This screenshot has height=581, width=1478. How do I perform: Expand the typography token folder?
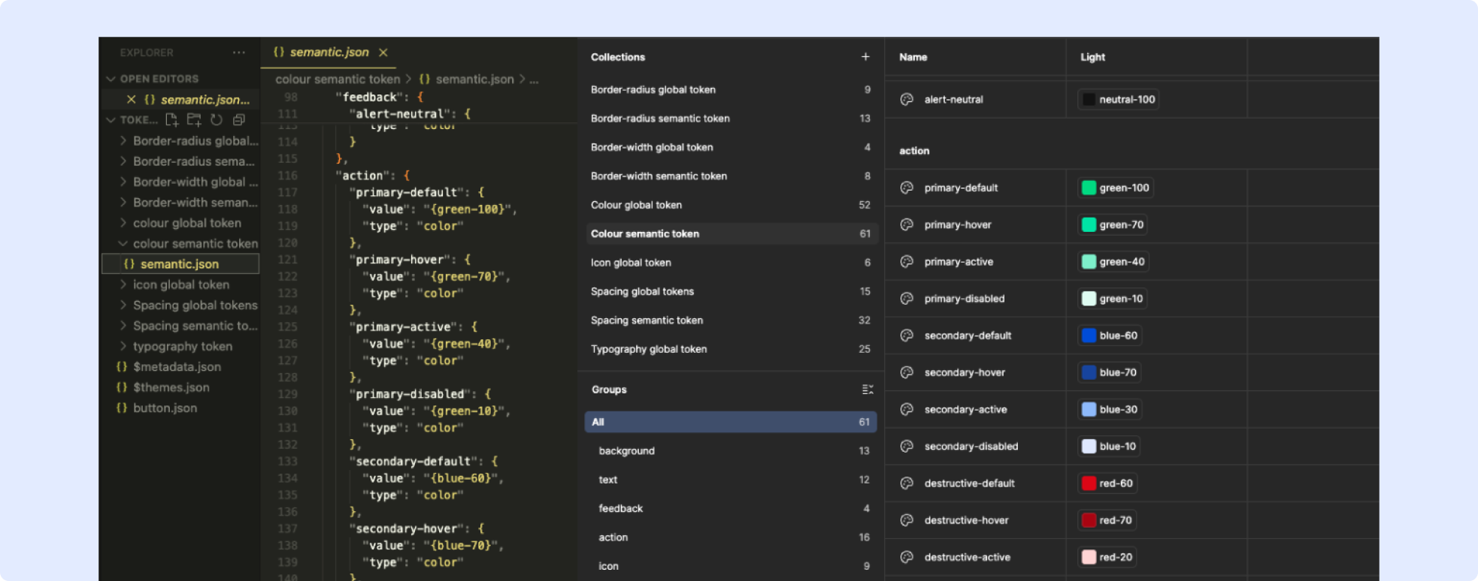[x=182, y=346]
